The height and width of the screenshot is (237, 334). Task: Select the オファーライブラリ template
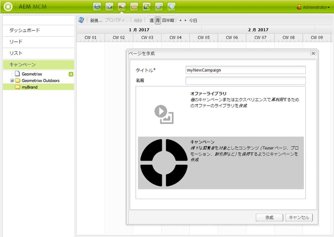[221, 112]
